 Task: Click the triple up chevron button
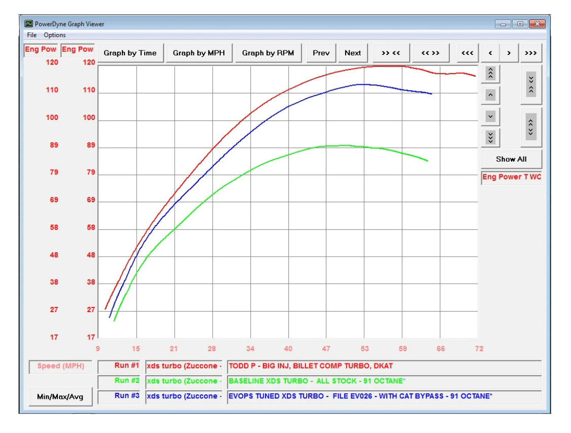coord(490,74)
